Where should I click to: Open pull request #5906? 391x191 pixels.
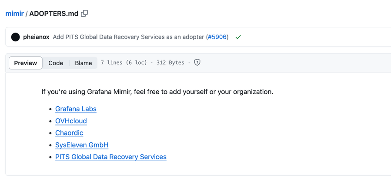tap(217, 37)
